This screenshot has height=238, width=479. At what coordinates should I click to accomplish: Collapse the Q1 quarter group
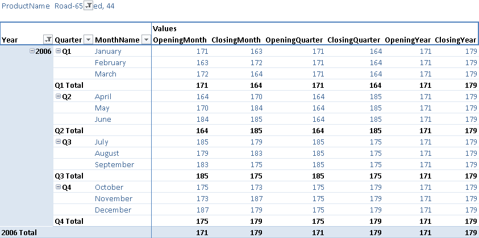[59, 51]
